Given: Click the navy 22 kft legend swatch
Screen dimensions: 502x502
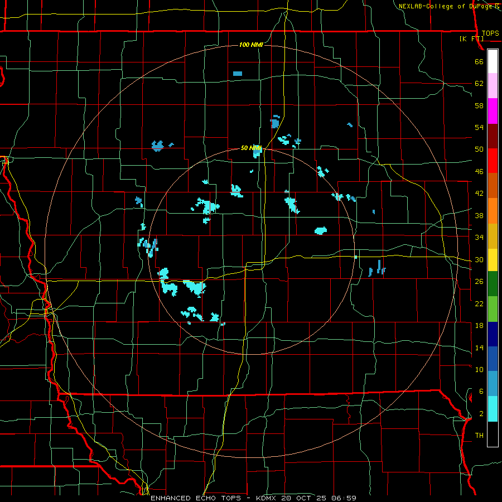Looking at the screenshot, I should click(x=493, y=334).
